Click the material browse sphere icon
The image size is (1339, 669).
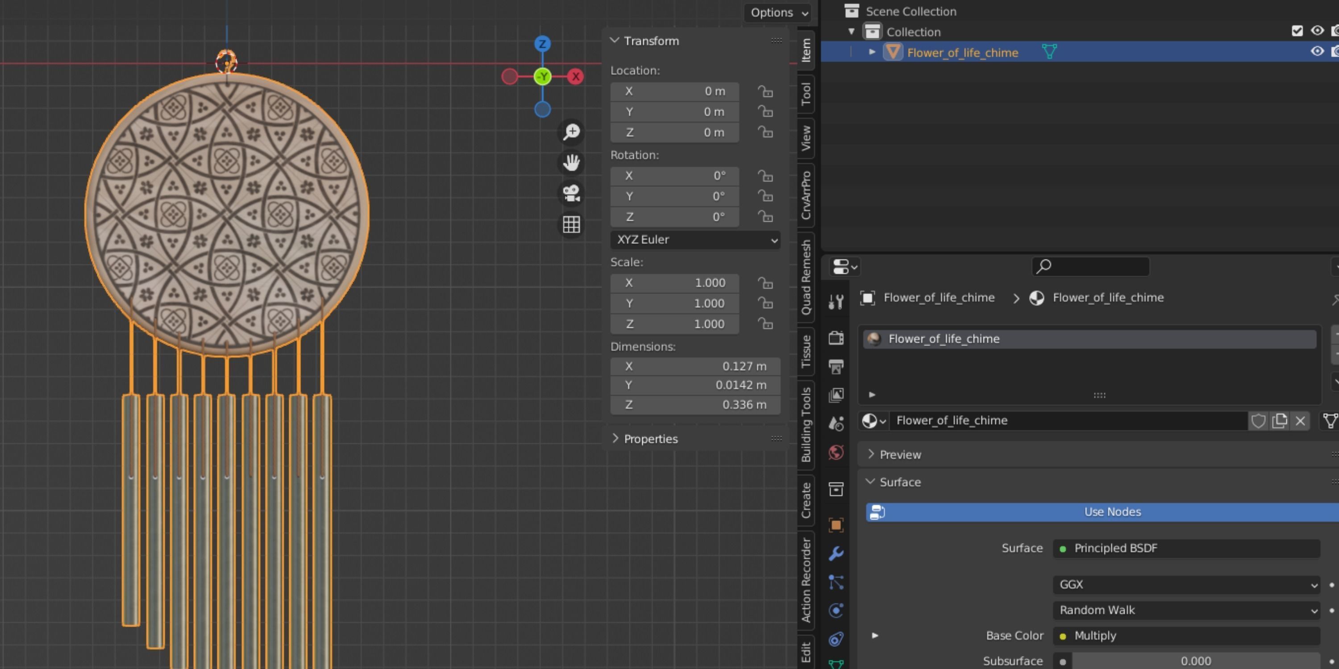coord(873,421)
